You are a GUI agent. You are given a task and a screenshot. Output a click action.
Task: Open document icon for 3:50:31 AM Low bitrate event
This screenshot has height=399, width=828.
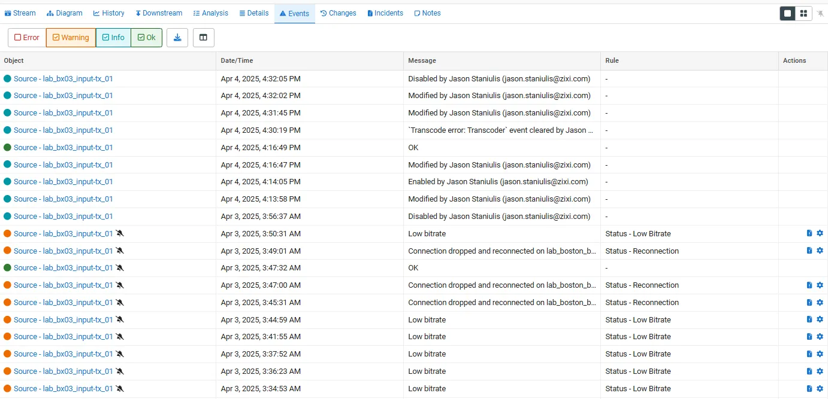809,234
